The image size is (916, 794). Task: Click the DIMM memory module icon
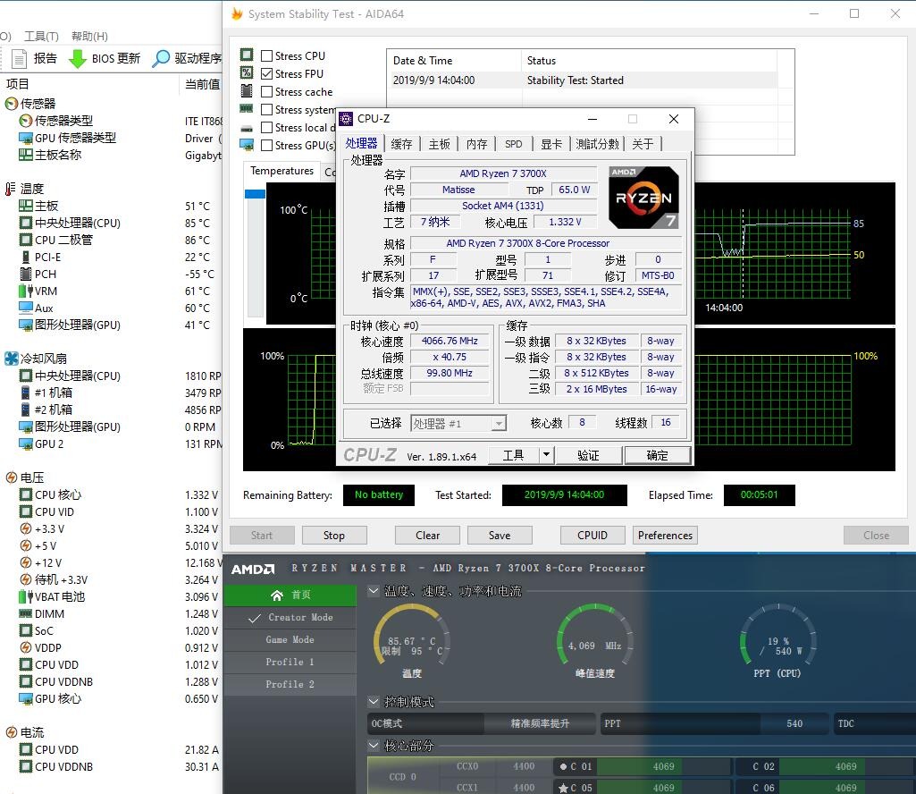26,613
